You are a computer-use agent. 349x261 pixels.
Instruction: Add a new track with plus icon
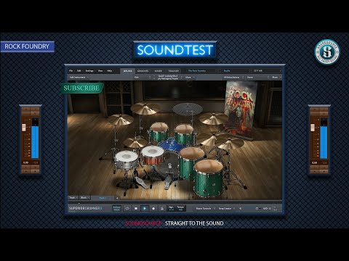[x=117, y=198]
